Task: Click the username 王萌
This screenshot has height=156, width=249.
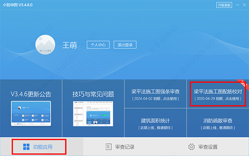Action: point(70,45)
